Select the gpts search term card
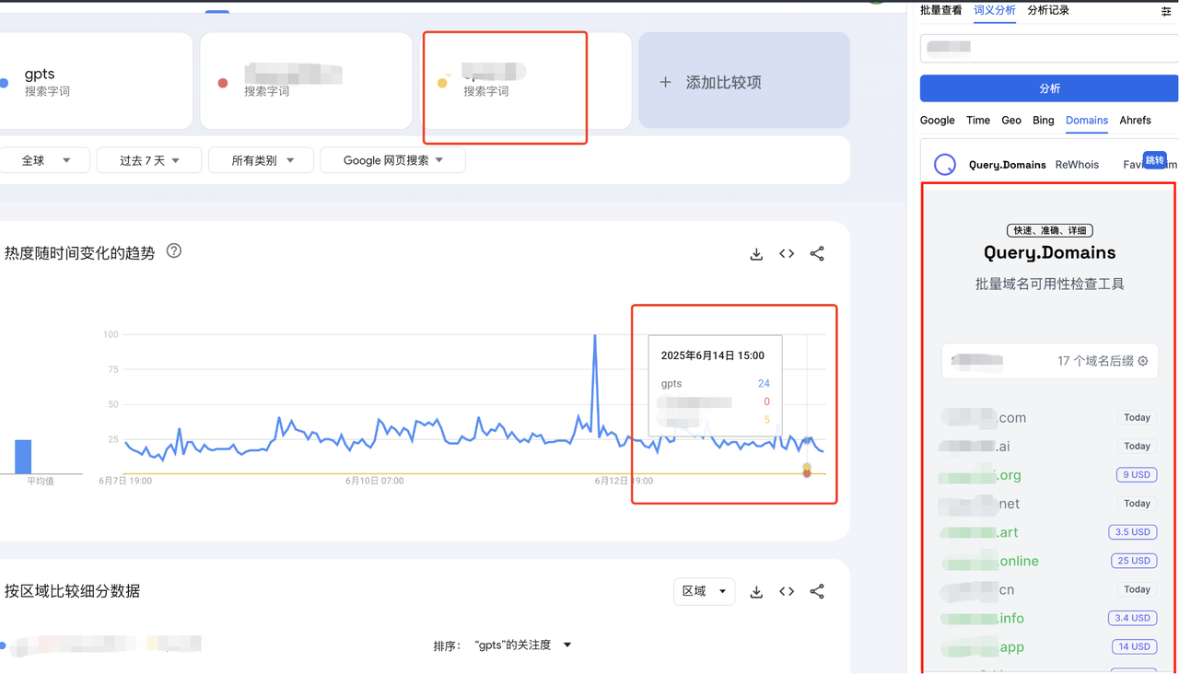This screenshot has height=674, width=1179. coord(96,81)
